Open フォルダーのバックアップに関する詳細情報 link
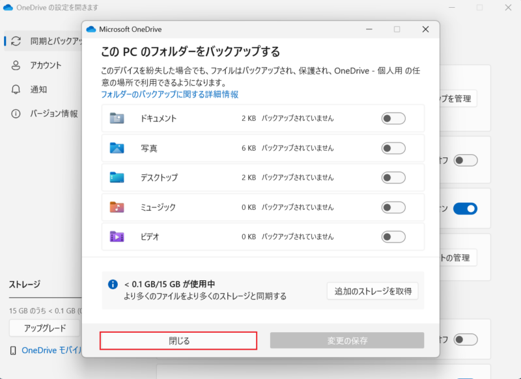Viewport: 521px width, 379px height. (170, 94)
